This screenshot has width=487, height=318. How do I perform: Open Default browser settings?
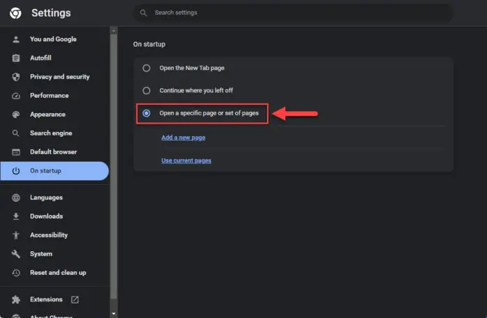55,152
